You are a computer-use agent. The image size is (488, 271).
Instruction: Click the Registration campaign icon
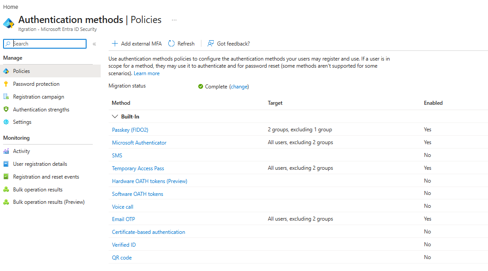(x=6, y=96)
